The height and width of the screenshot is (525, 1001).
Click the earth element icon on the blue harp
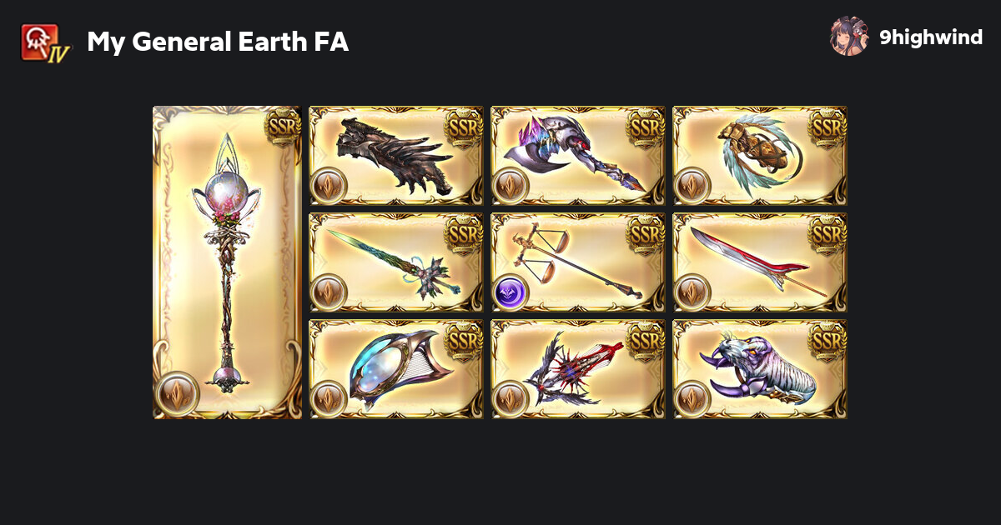(x=329, y=399)
